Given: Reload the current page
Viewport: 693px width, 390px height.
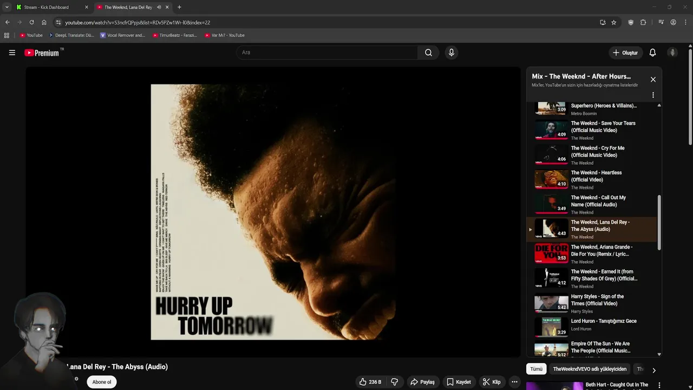Looking at the screenshot, I should (31, 22).
